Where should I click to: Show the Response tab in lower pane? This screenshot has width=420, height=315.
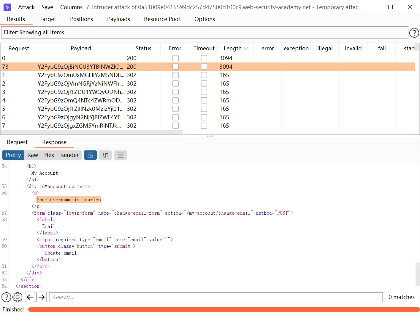coord(54,142)
